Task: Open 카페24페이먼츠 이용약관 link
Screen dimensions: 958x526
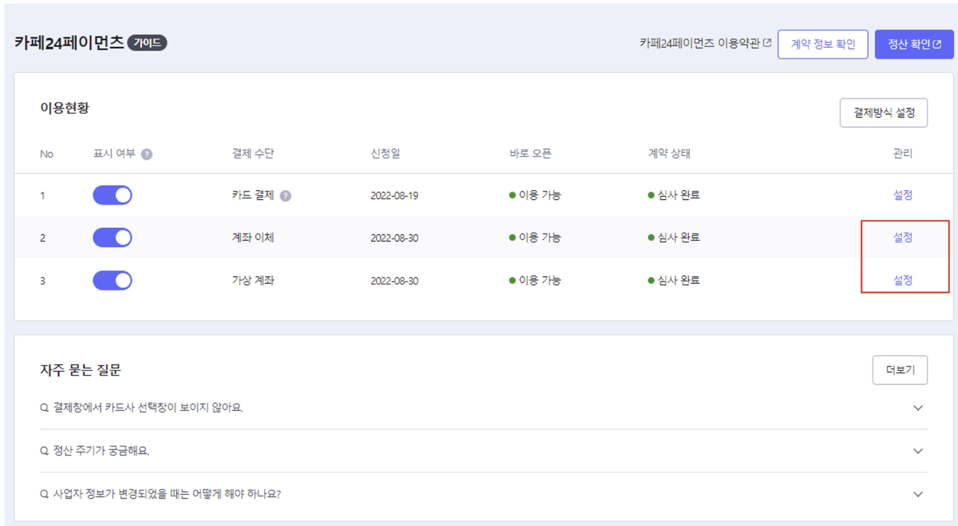Action: [699, 43]
